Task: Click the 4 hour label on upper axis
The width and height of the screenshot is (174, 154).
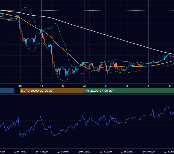Action: [x=148, y=86]
